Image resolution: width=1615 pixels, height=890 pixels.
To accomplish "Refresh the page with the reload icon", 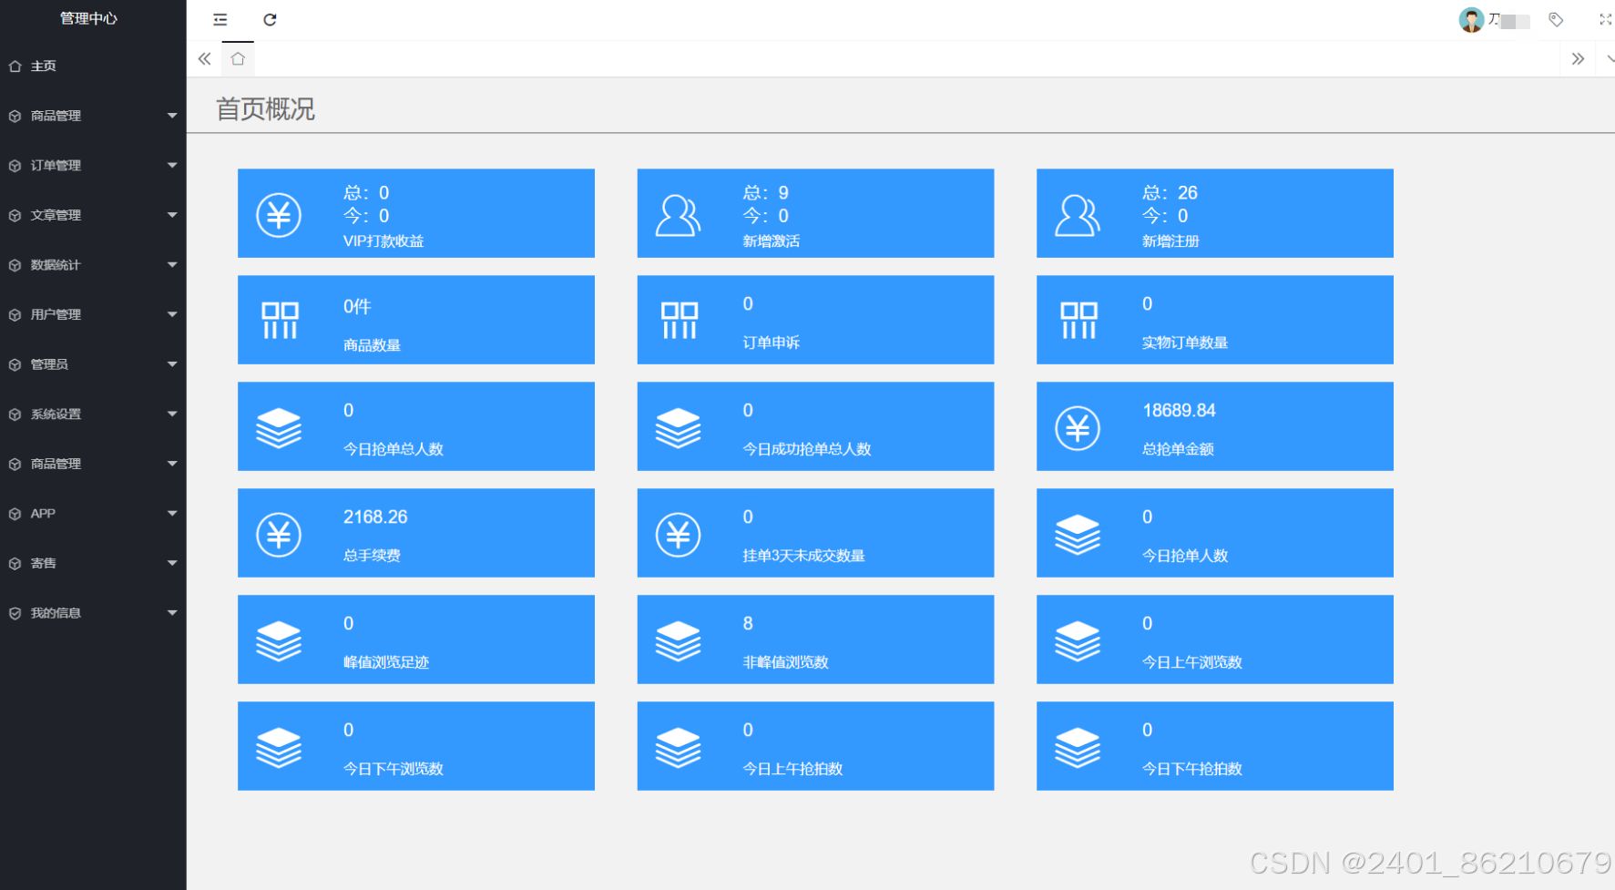I will [x=269, y=19].
